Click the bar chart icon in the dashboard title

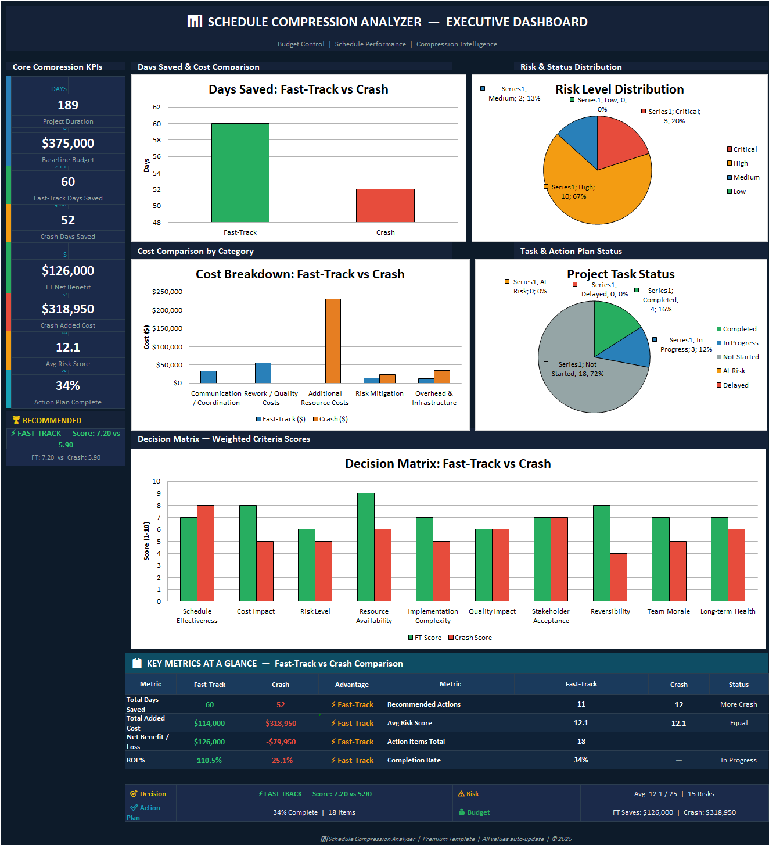pos(195,22)
